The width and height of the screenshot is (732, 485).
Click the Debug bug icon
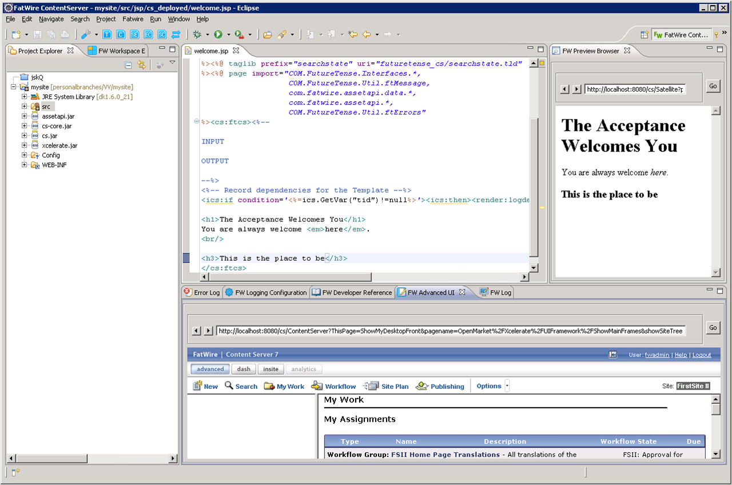[197, 35]
